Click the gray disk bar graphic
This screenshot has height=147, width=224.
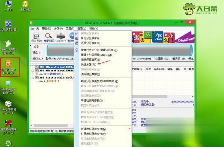pos(120,50)
